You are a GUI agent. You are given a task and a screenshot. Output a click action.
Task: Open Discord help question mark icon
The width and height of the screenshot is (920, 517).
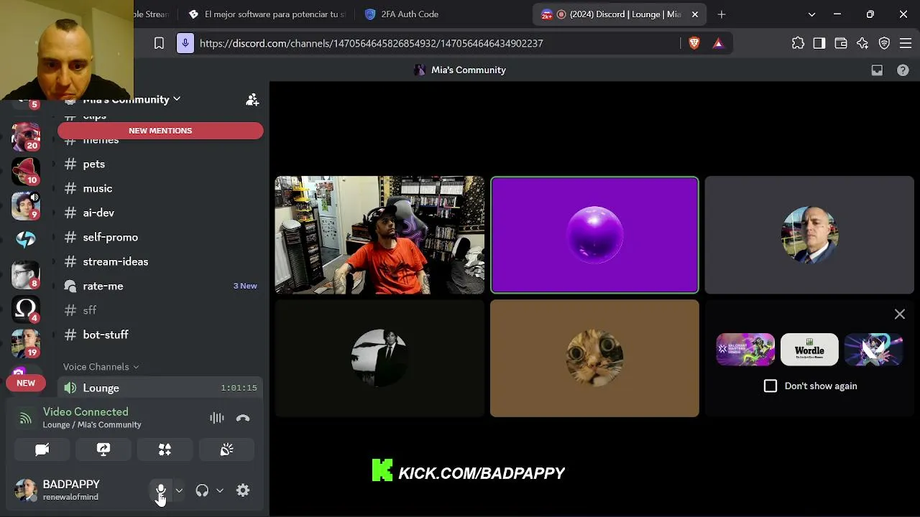[903, 70]
